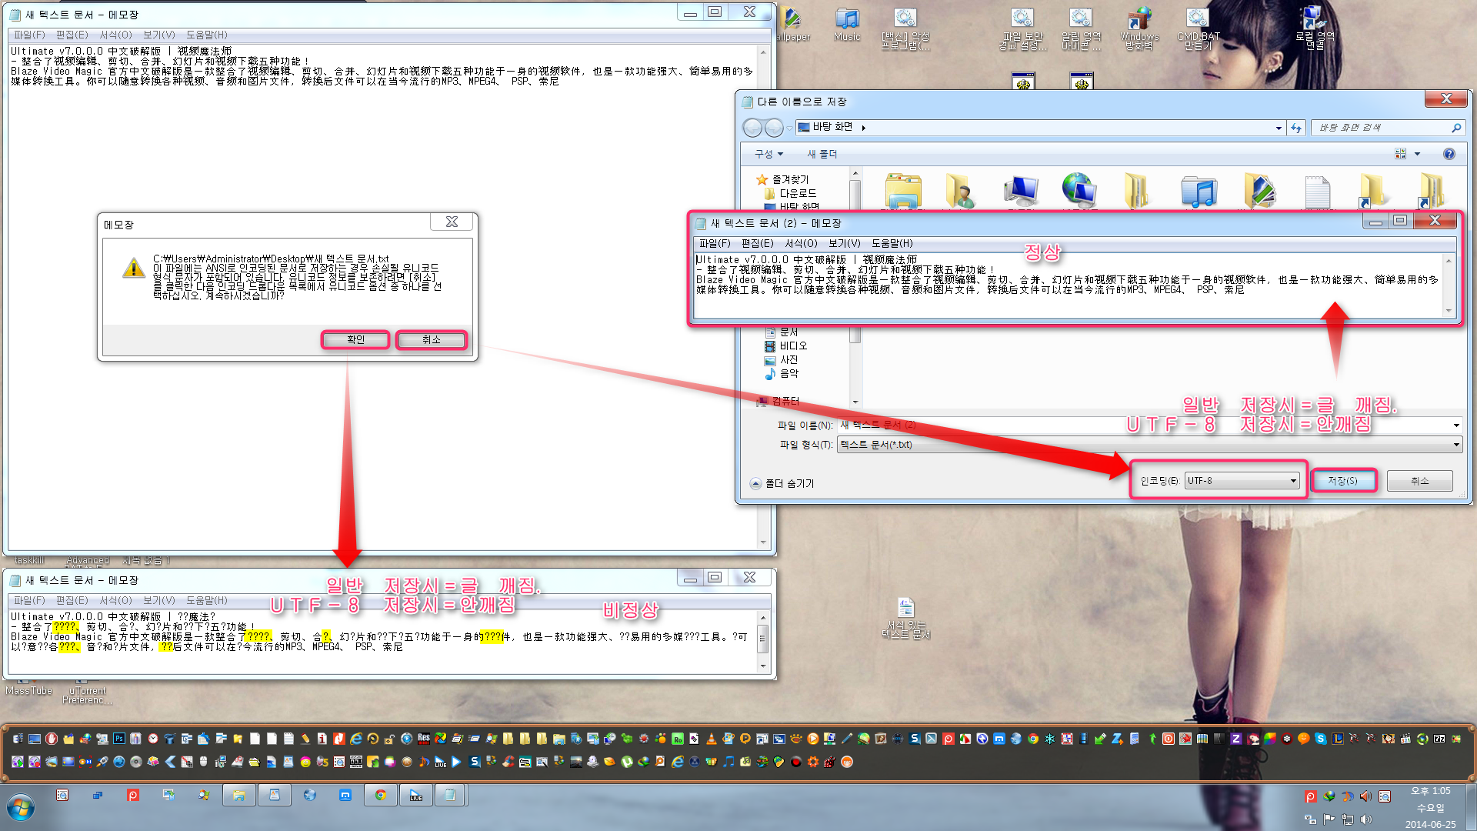Select the text document icon in file list

(1317, 191)
